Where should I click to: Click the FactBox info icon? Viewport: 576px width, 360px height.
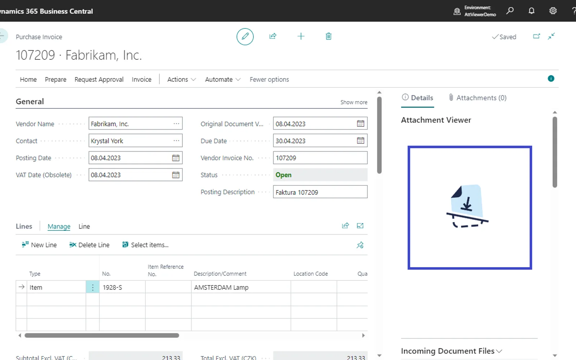[551, 78]
